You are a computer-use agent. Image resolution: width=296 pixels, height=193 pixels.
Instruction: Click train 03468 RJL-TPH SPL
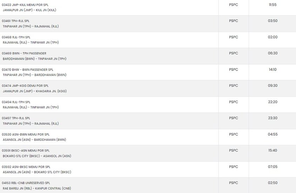(16, 37)
